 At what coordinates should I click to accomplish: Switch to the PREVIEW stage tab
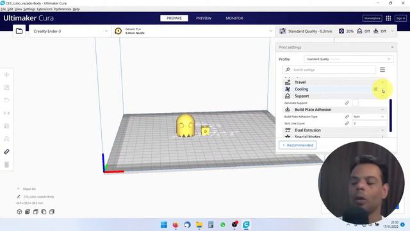click(204, 18)
